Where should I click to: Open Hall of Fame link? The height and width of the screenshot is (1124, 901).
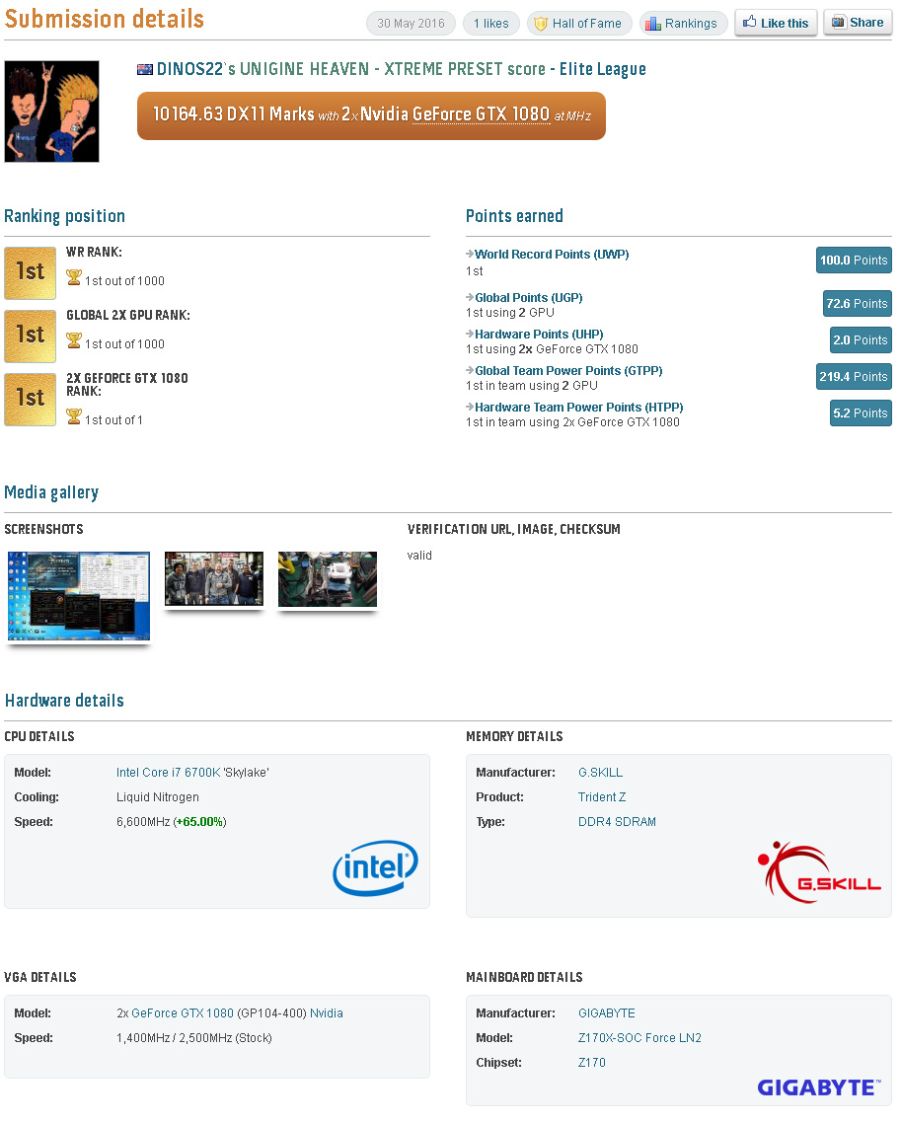click(x=579, y=24)
